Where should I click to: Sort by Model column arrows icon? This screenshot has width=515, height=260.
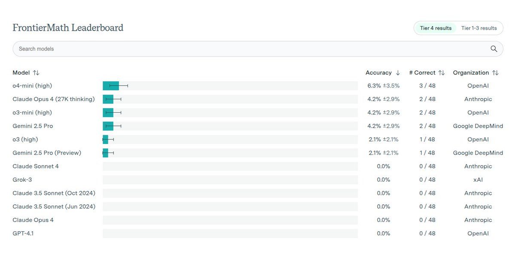tap(36, 73)
